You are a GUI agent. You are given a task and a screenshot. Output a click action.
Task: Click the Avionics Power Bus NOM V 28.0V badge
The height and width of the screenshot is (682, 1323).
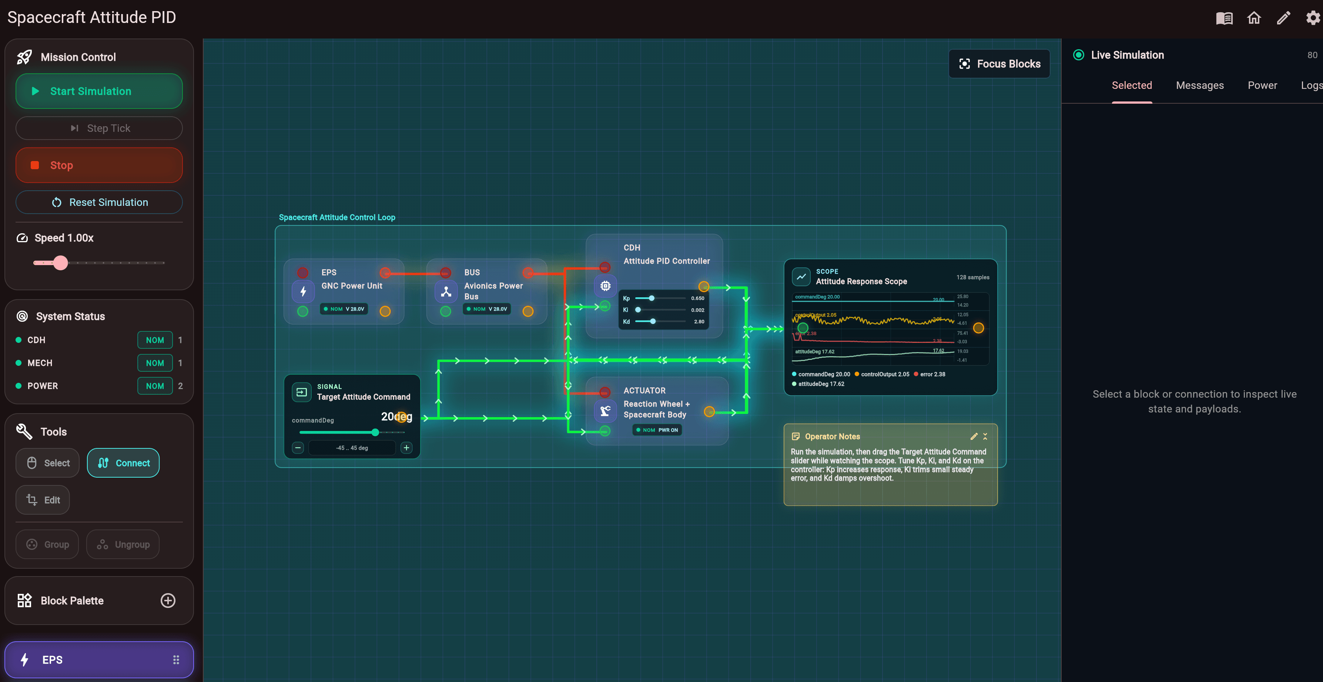[x=487, y=309]
